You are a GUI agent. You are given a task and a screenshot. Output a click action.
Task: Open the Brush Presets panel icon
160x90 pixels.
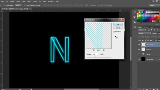134,17
